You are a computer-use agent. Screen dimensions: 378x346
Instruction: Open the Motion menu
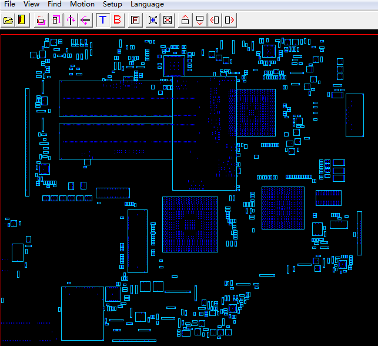tap(82, 4)
